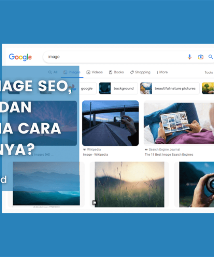Expand the More menu

click(162, 72)
